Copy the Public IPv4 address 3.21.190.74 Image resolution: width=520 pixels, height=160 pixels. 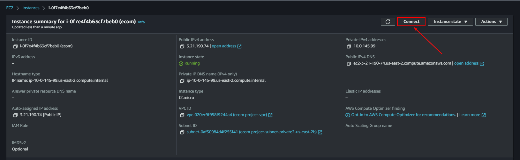182,46
